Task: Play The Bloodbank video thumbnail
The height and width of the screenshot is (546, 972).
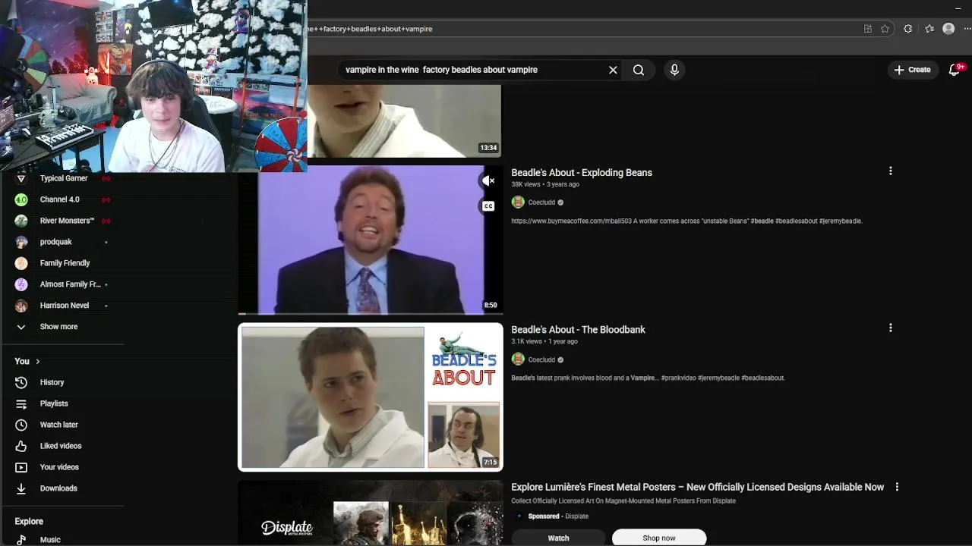Action: pos(371,397)
